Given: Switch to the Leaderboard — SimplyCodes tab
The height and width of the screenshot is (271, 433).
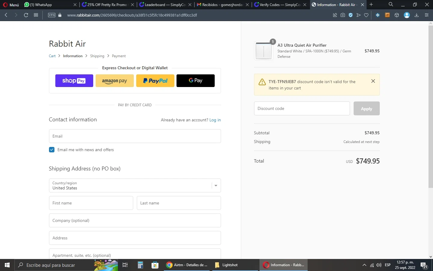Looking at the screenshot, I should point(165,5).
